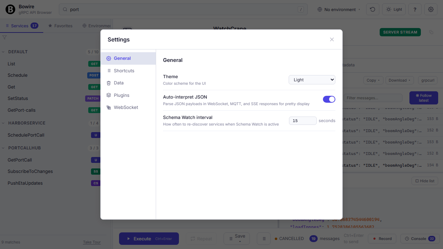Close the Settings dialog
Viewport: 443px width, 249px height.
click(x=332, y=39)
